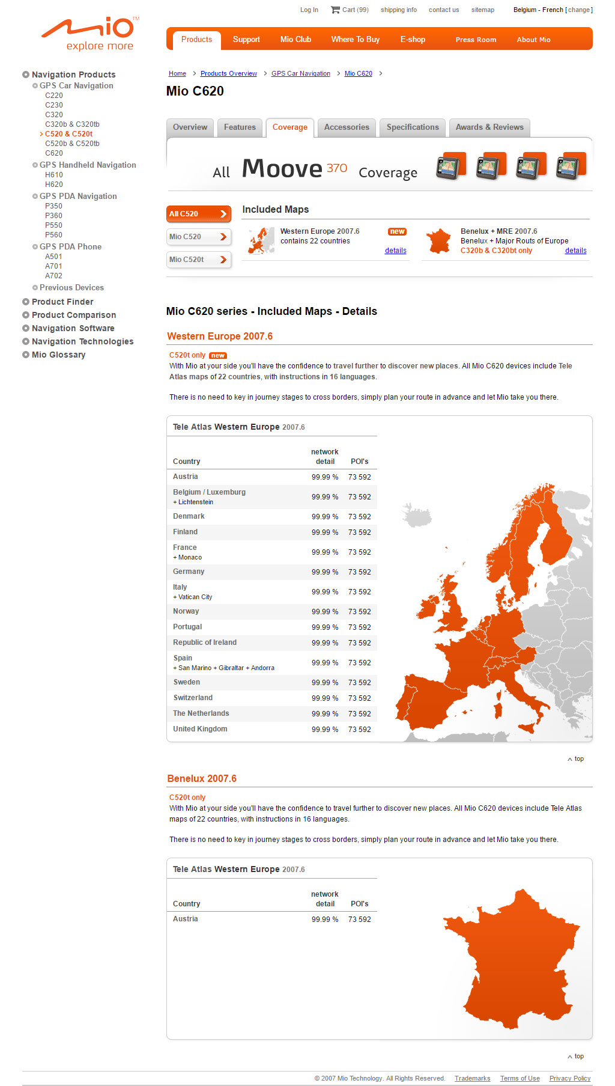Viewport: 615px width, 1086px height.
Task: Select P350 PDA device
Action: [x=53, y=206]
